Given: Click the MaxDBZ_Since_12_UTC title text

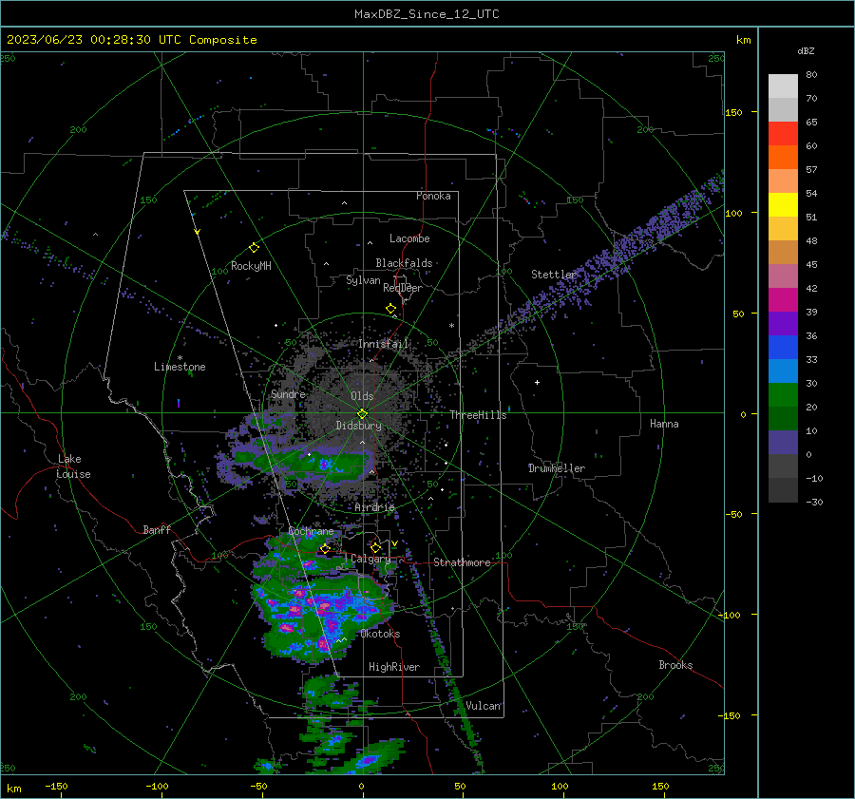Looking at the screenshot, I should tap(427, 14).
